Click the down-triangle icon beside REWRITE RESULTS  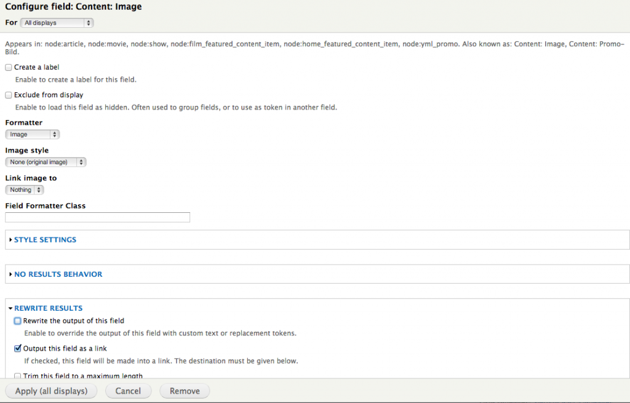coord(11,308)
